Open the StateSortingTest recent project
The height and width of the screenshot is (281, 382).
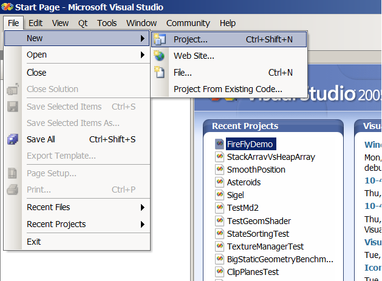pos(258,234)
